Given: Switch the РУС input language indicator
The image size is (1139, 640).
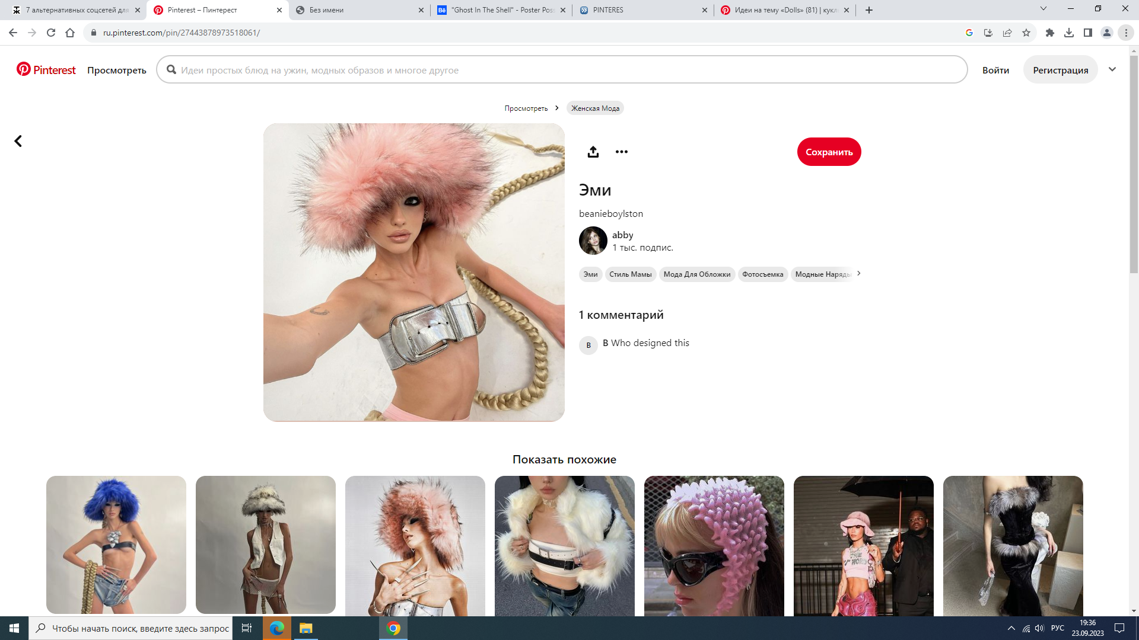Looking at the screenshot, I should (x=1057, y=628).
